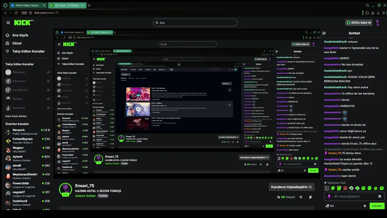
Task: Toggle notifications for BarisG followed channel
Action: coord(48,99)
